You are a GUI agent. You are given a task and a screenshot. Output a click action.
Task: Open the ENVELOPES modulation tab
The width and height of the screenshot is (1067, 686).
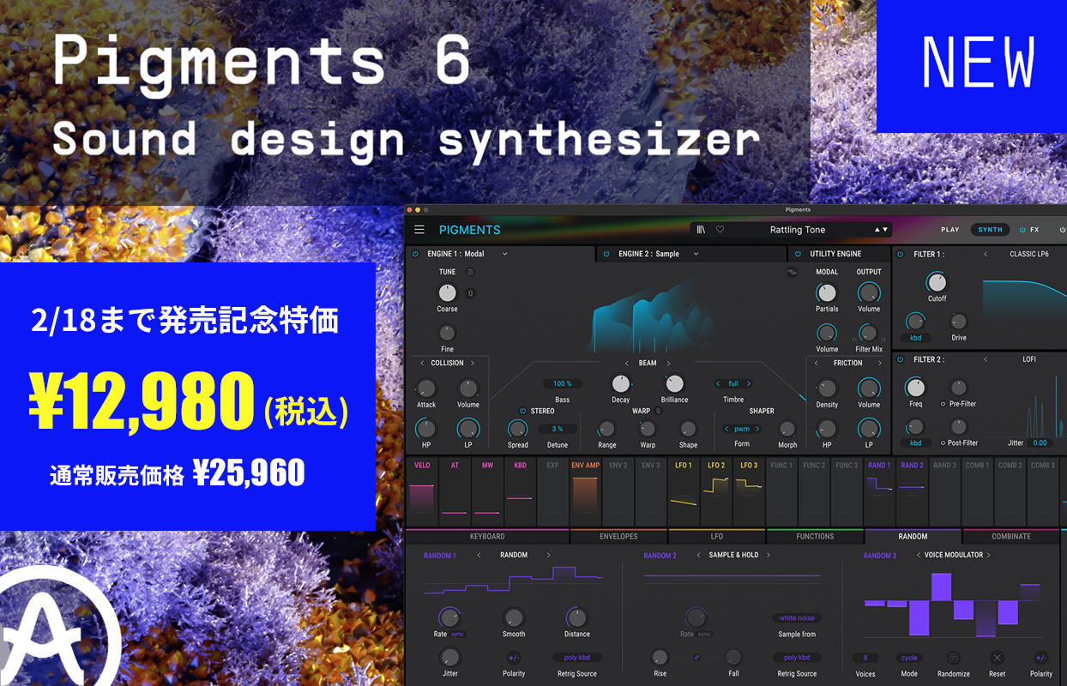click(x=618, y=537)
